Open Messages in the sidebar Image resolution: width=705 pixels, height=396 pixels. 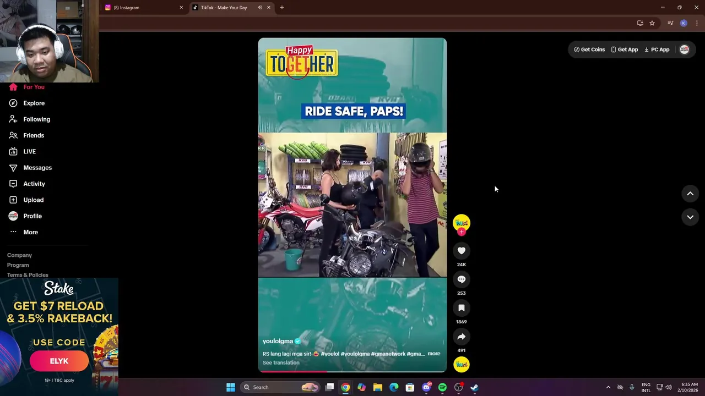(x=30, y=168)
